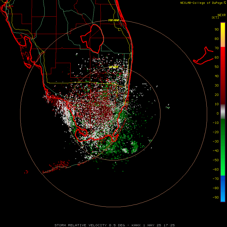Click the -80 scale value
The image size is (227, 227).
(x=216, y=188)
